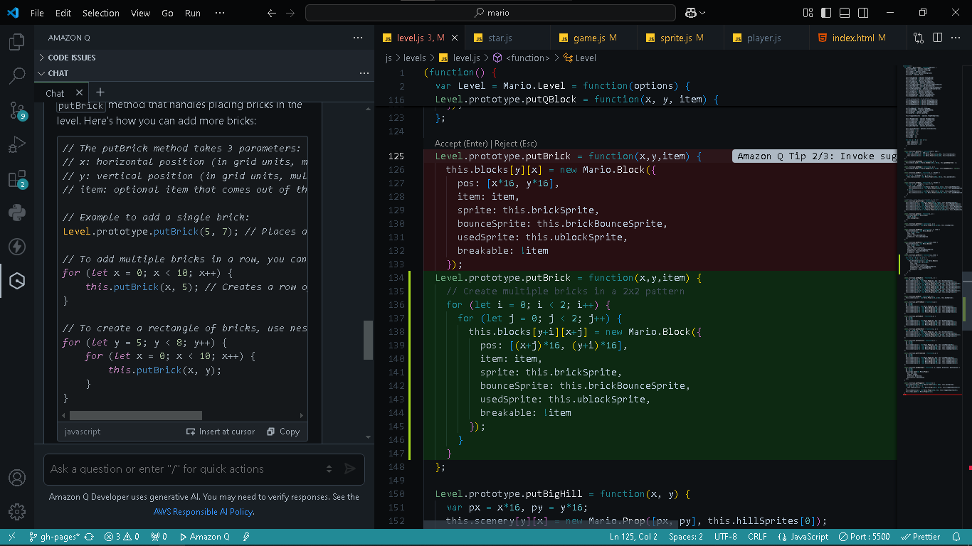Click the code block horizontal scrollbar
This screenshot has height=546, width=972.
(x=135, y=415)
